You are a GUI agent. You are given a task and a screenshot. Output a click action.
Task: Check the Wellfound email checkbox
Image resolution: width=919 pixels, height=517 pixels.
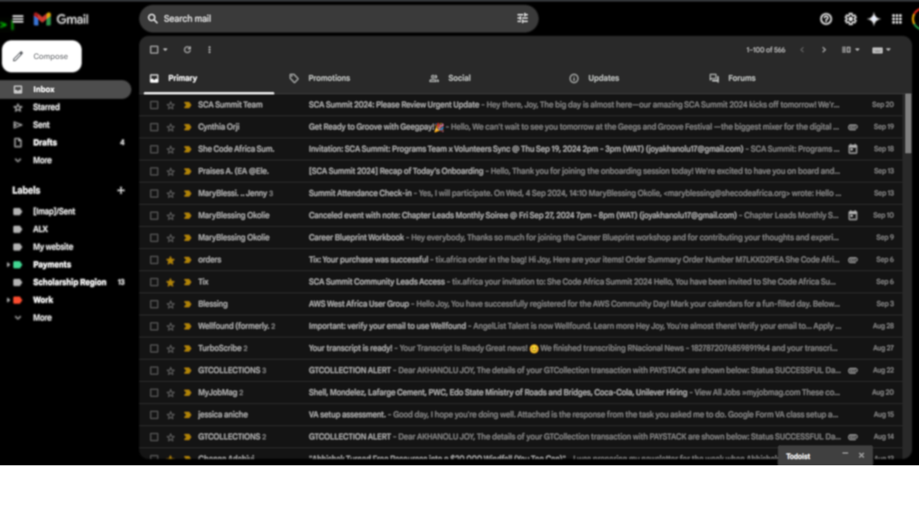(x=154, y=326)
